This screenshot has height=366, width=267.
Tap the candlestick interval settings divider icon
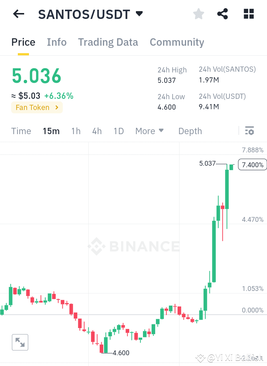click(238, 131)
